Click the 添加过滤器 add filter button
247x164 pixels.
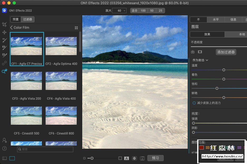[x=226, y=52]
